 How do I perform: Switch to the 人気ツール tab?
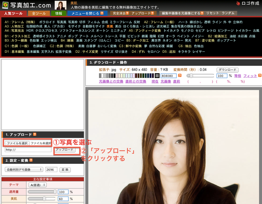(14, 14)
